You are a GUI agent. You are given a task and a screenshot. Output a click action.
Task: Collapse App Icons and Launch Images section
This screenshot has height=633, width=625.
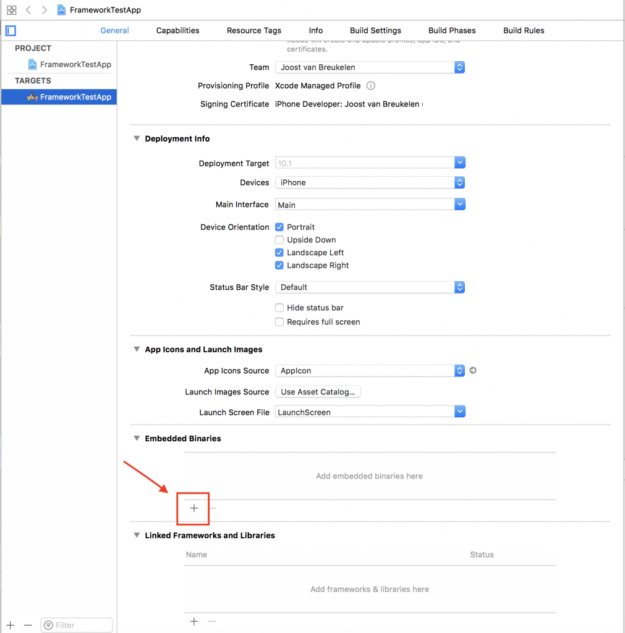[137, 349]
